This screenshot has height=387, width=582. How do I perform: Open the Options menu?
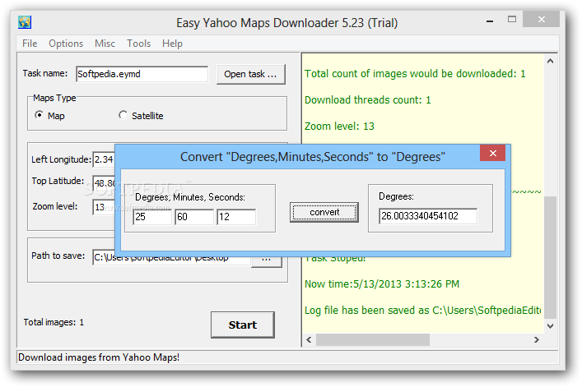66,44
